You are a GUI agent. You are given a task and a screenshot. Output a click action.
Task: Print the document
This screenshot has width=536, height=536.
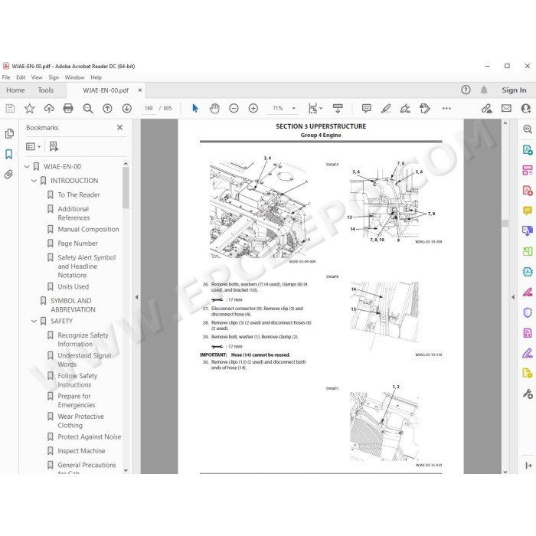pyautogui.click(x=68, y=109)
